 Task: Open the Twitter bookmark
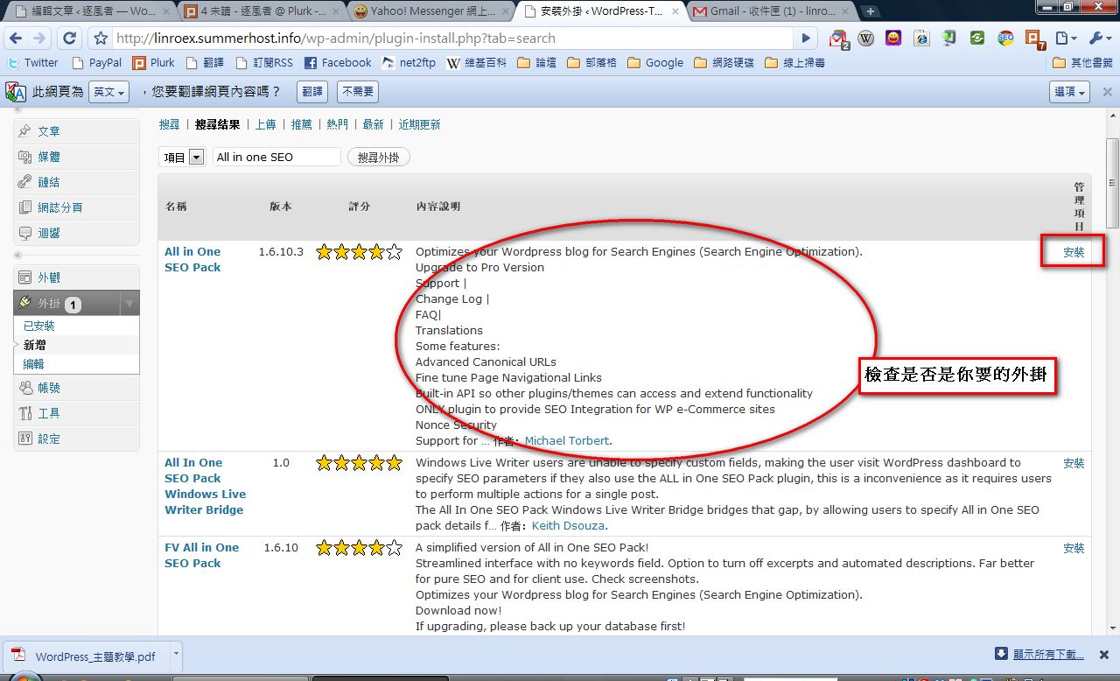coord(32,63)
